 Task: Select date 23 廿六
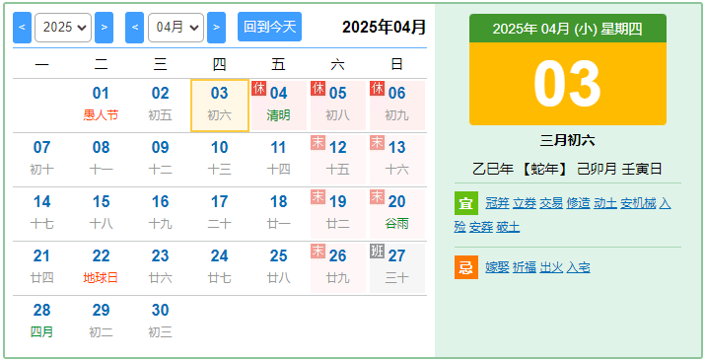(161, 268)
